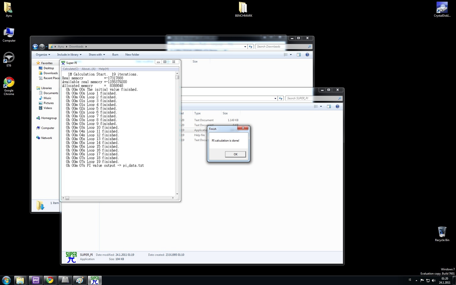Screen dimensions: 456x285
Task: Expand the Include in library dropdown
Action: [x=69, y=55]
